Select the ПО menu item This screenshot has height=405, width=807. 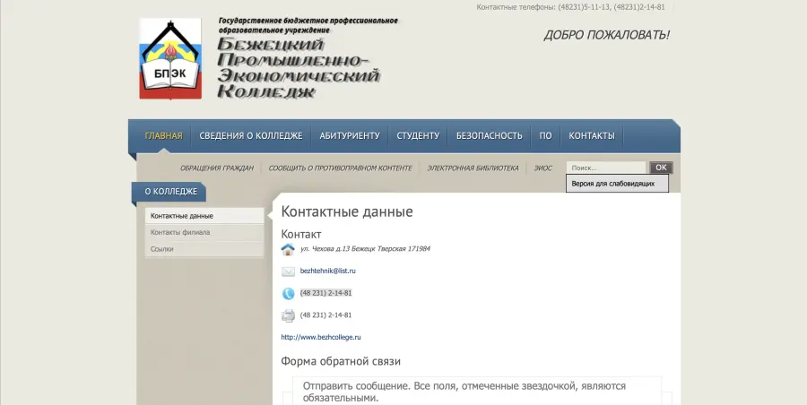(545, 136)
